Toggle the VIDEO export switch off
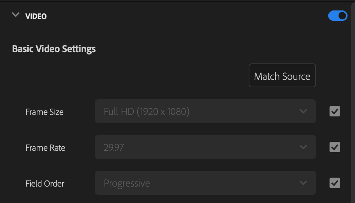Viewport: 355px width, 203px height. pos(337,16)
